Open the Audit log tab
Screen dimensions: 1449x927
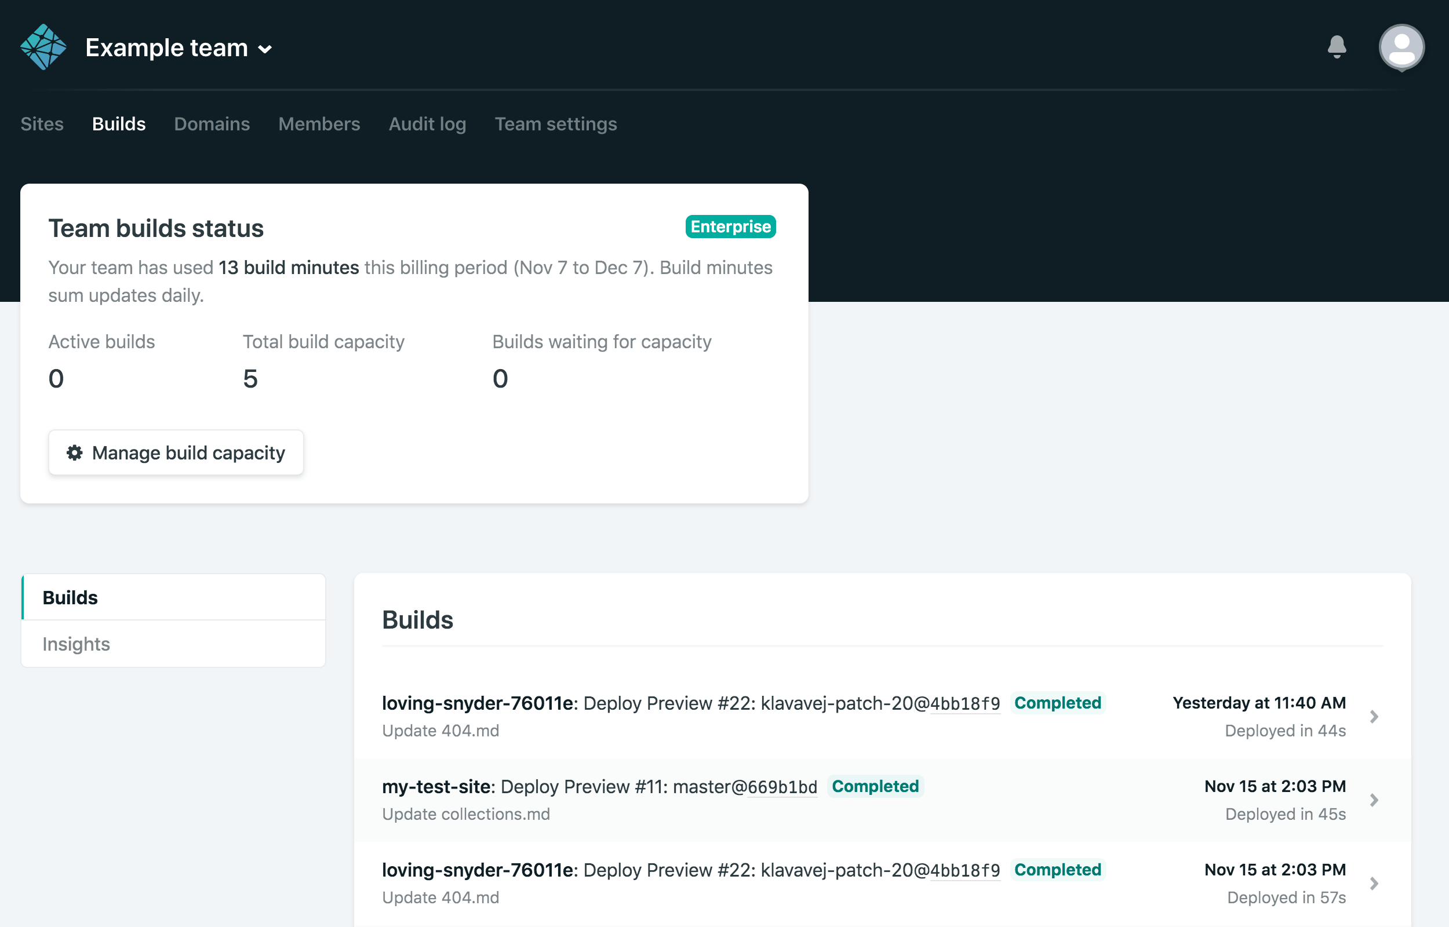(427, 124)
